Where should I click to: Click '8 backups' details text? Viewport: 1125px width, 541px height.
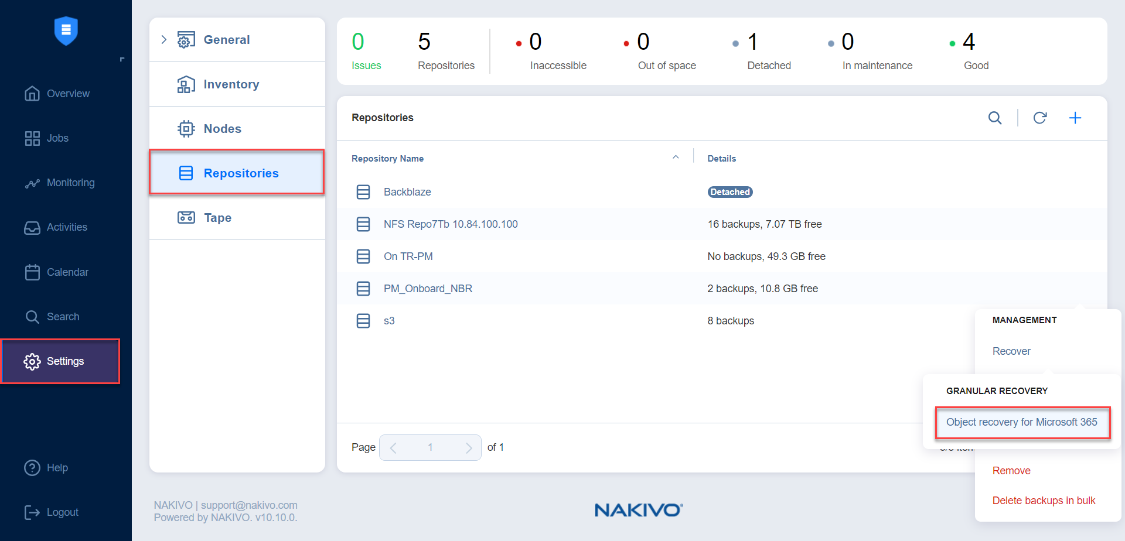(731, 321)
